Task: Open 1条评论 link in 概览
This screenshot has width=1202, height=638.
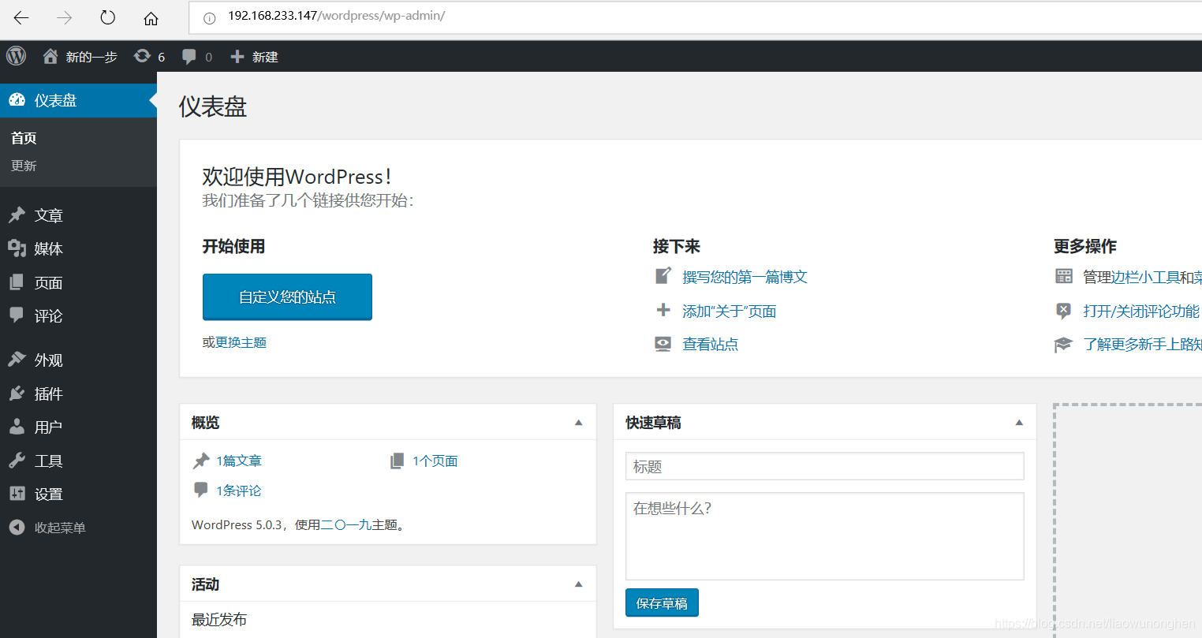Action: (239, 491)
